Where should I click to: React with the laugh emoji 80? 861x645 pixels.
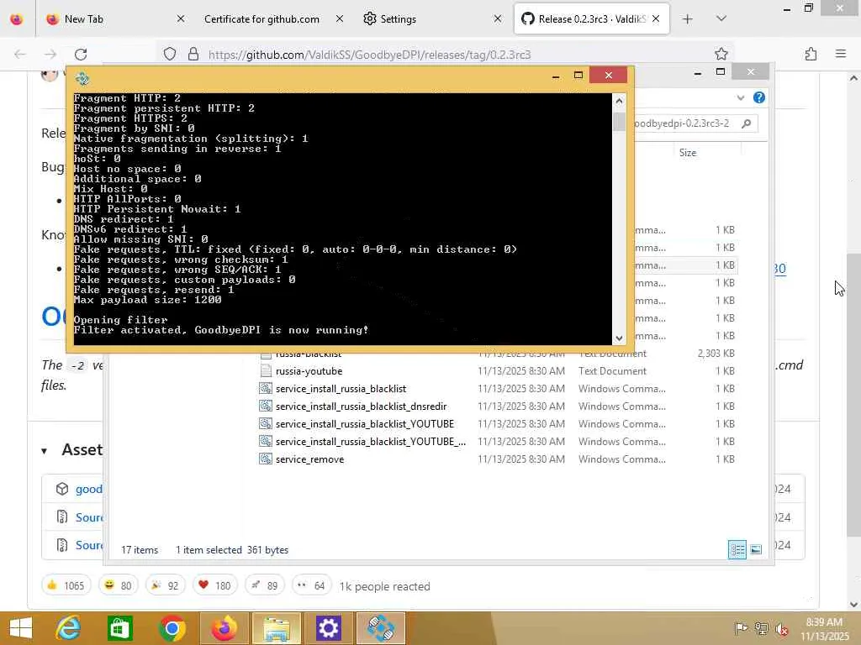tap(118, 585)
